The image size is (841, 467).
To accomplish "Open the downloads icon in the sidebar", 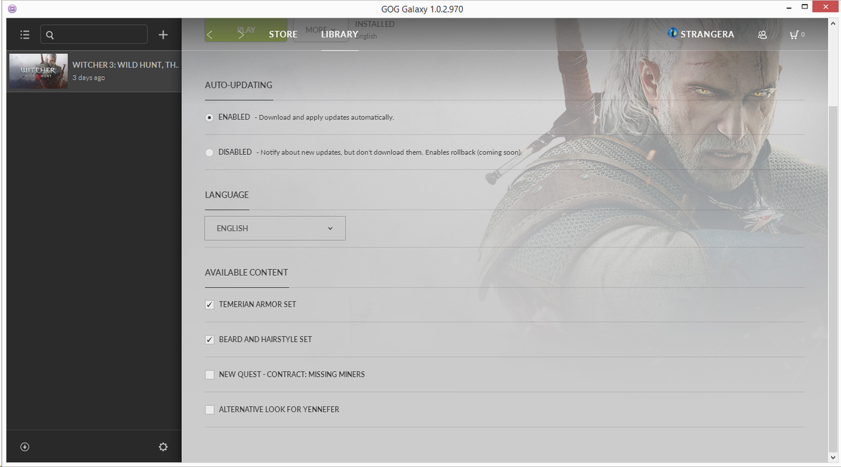I will [25, 447].
